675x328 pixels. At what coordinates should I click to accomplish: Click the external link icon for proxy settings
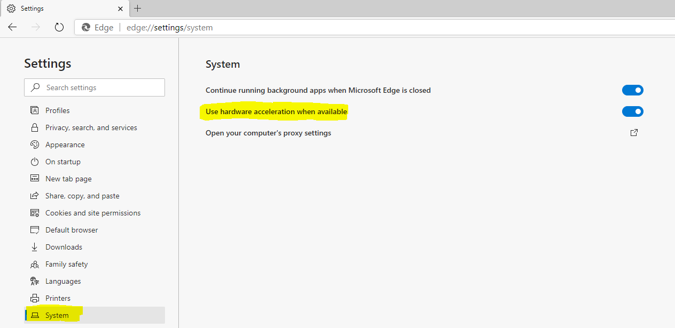coord(634,132)
